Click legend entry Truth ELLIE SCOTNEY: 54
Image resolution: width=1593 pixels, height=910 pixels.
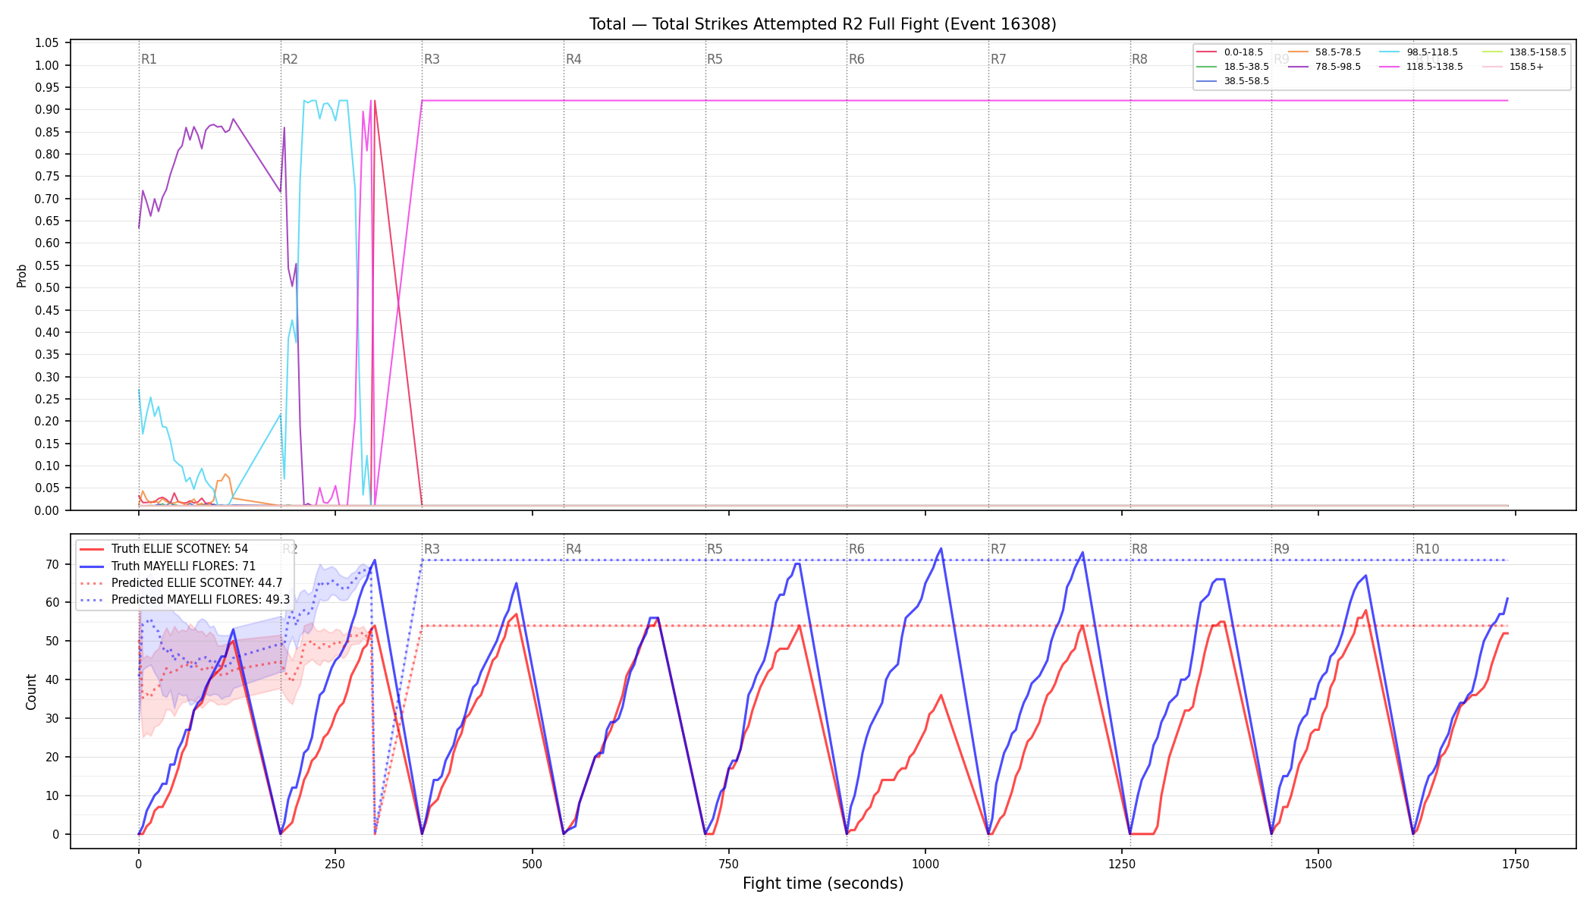(164, 549)
